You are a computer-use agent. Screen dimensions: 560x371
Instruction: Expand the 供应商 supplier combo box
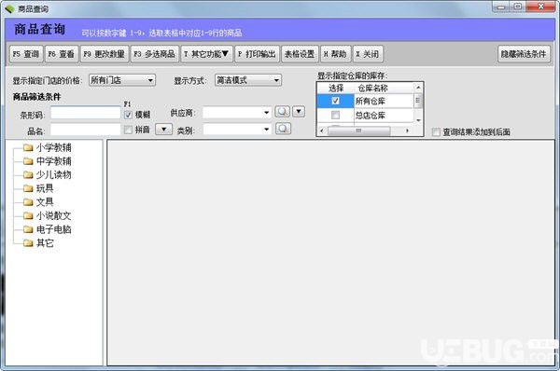[237, 113]
